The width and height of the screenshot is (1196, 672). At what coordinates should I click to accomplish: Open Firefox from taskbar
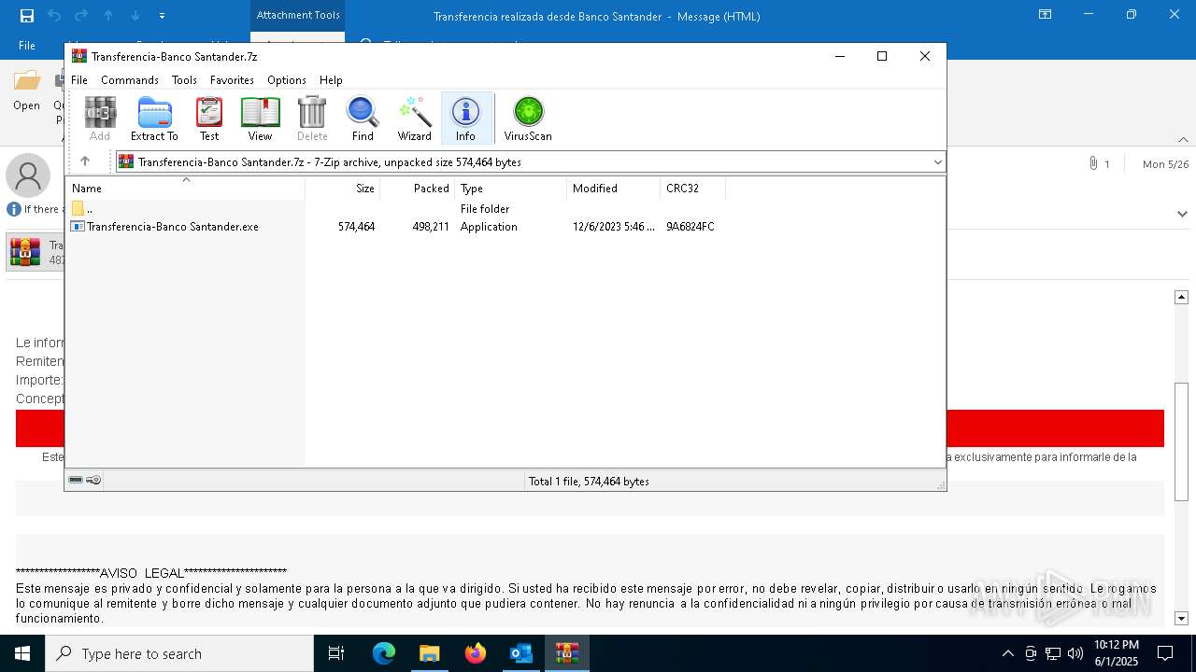pos(476,653)
